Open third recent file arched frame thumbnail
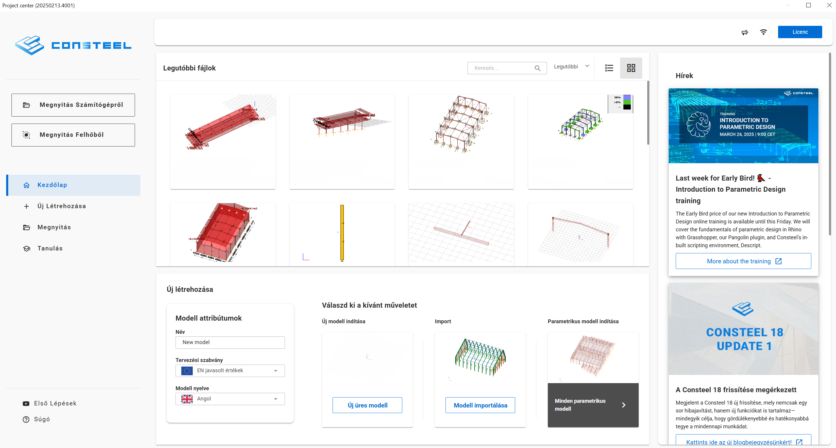 point(461,142)
